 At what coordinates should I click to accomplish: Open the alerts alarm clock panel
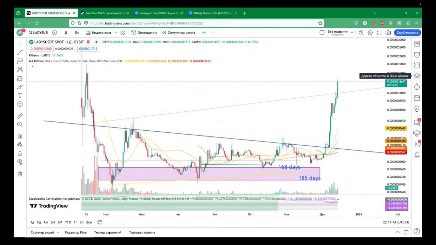[x=417, y=54]
